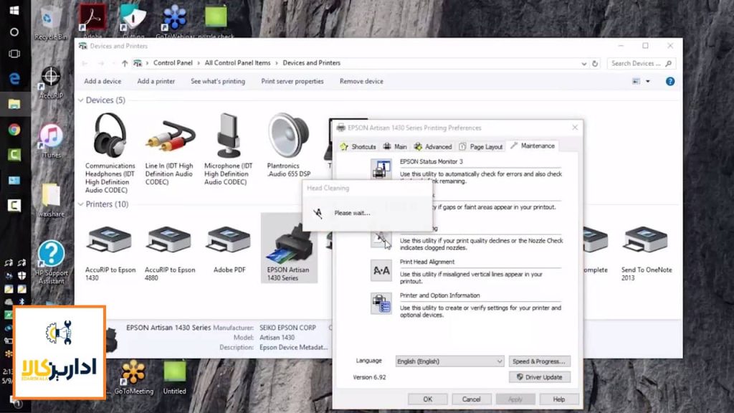Open File Explorer from the taskbar

click(14, 104)
